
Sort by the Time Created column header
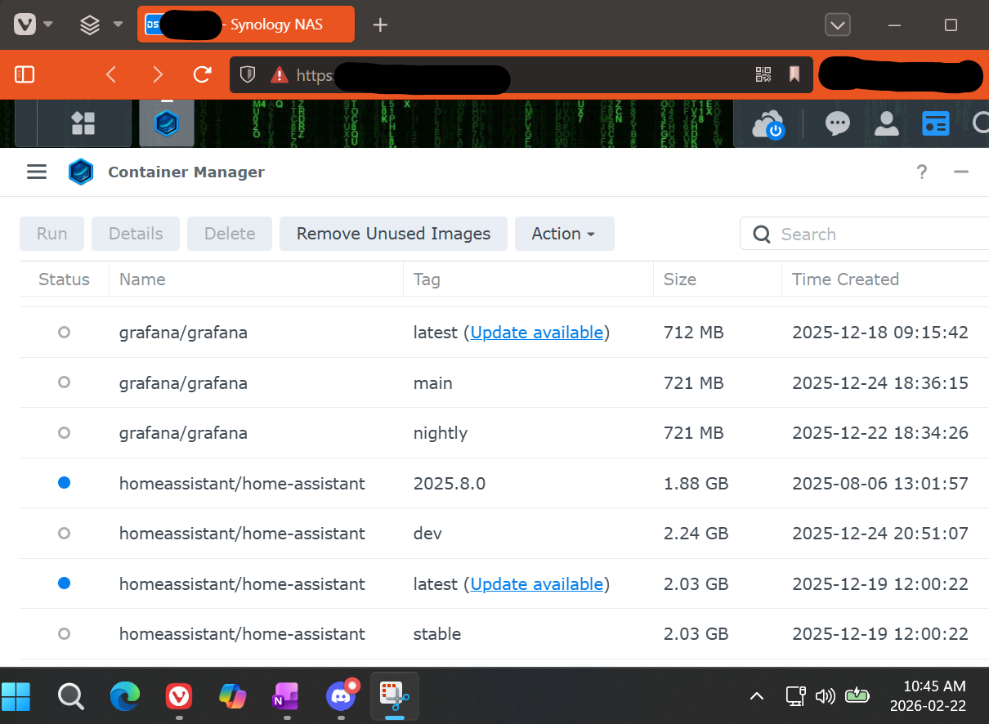click(x=845, y=279)
